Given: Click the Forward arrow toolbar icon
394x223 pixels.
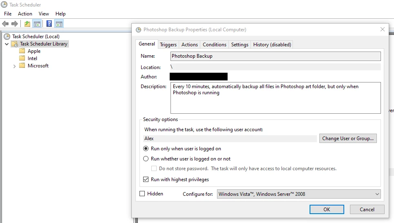Looking at the screenshot, I should click(x=15, y=24).
